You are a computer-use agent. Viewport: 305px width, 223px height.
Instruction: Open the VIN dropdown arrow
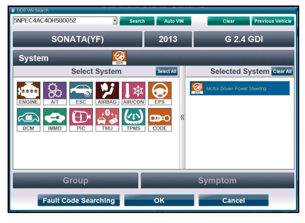115,21
